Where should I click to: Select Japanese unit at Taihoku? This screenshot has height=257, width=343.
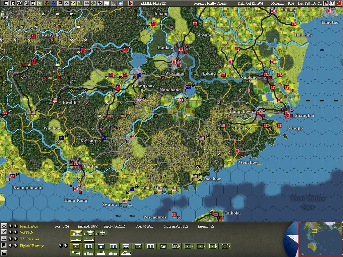click(216, 215)
